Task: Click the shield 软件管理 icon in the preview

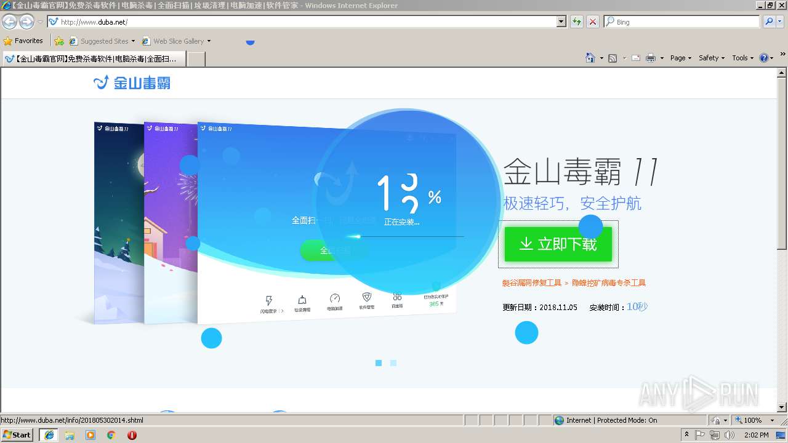Action: [x=367, y=297]
